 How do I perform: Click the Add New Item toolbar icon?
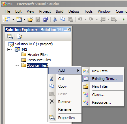click(19, 19)
